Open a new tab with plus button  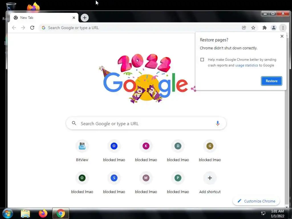point(84,18)
